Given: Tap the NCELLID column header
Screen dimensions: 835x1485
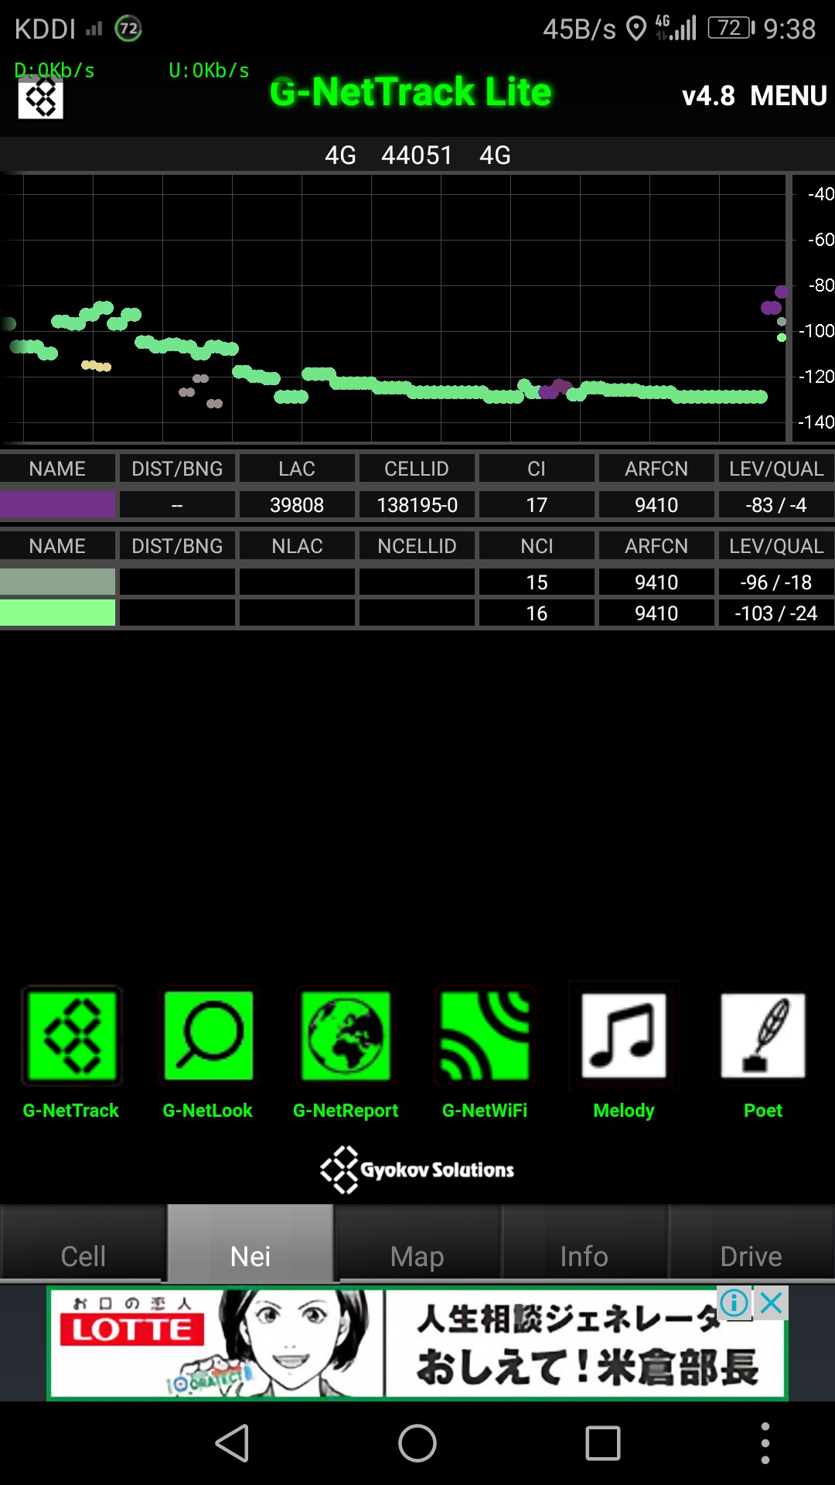Looking at the screenshot, I should (417, 546).
